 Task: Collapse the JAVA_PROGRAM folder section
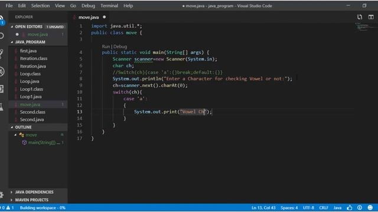pos(12,42)
